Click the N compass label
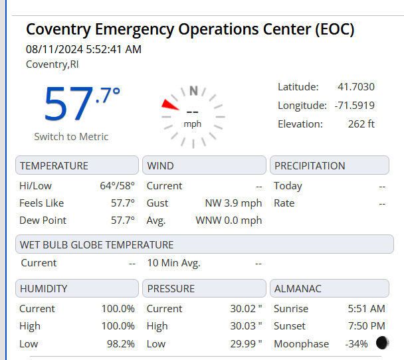Screen dimensions: 404x360 pyautogui.click(x=193, y=91)
